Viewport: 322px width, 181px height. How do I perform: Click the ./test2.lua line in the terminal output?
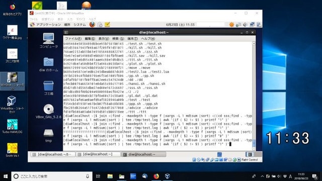(116, 71)
